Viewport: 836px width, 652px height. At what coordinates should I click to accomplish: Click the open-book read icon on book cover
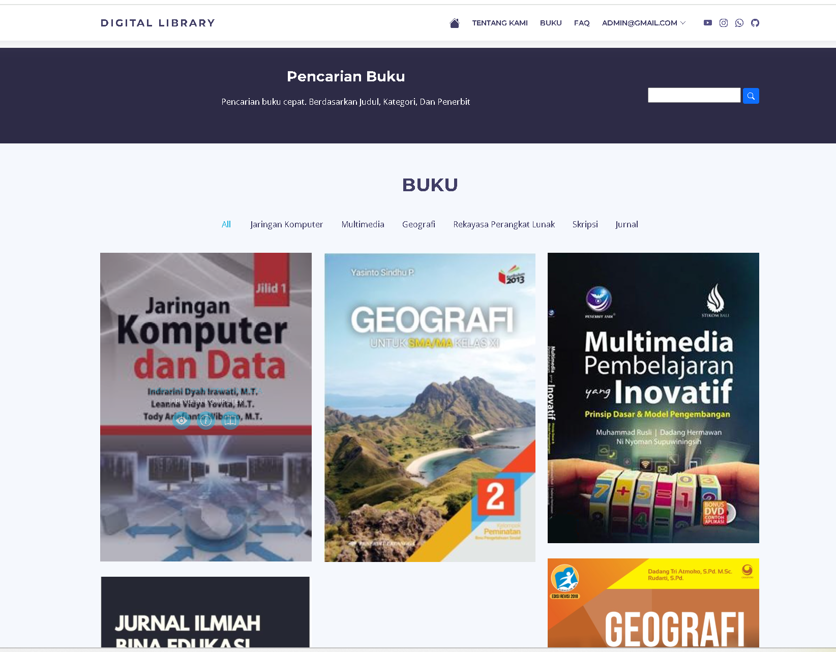[x=230, y=421]
